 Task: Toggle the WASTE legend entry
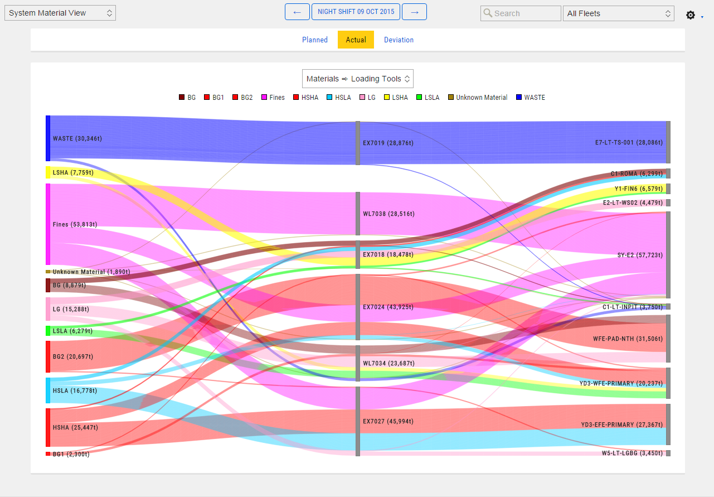[530, 97]
